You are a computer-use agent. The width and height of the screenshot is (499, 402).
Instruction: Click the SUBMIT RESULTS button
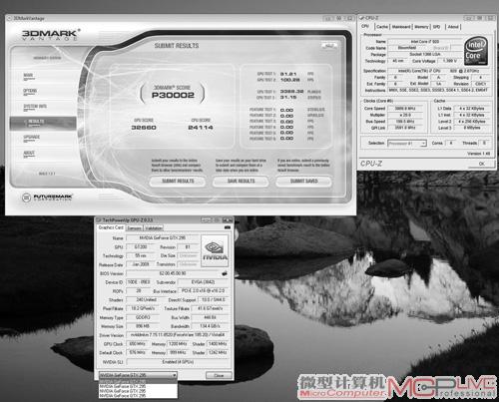point(178,182)
